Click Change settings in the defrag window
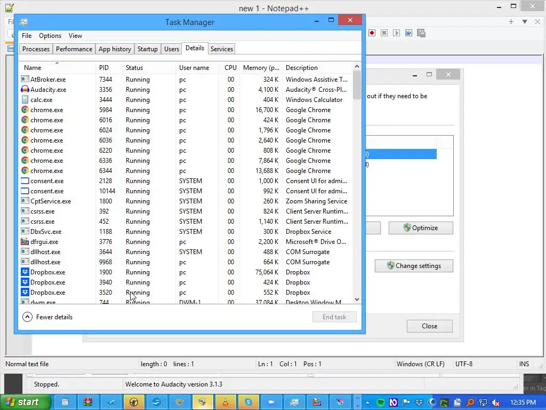Screen dimensions: 546x410 click(x=414, y=266)
